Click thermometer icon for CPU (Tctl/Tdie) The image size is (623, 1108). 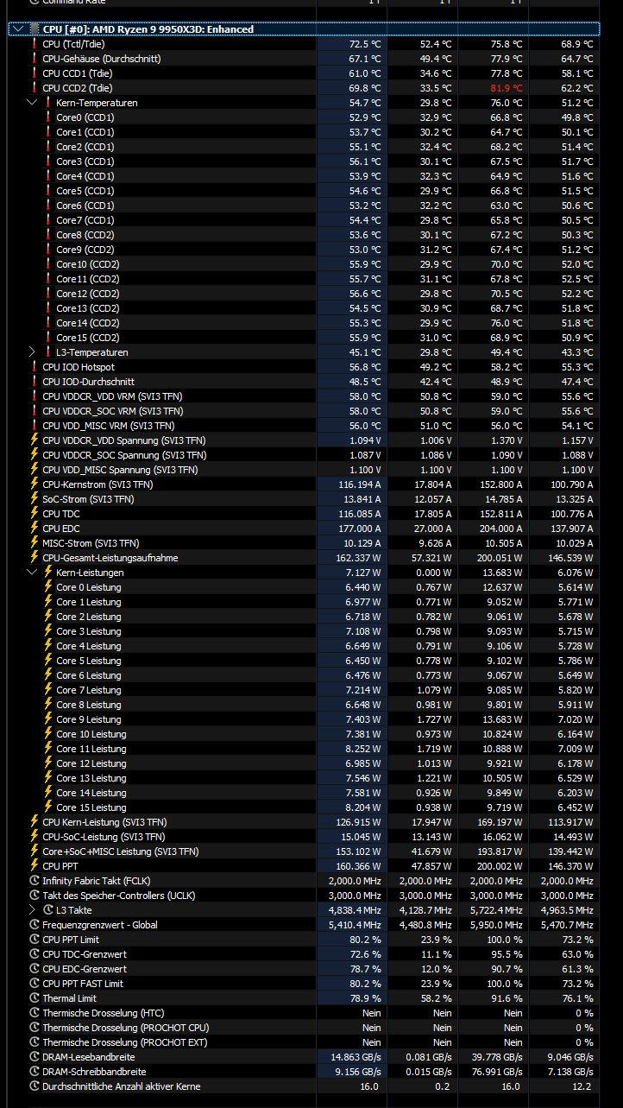click(35, 44)
